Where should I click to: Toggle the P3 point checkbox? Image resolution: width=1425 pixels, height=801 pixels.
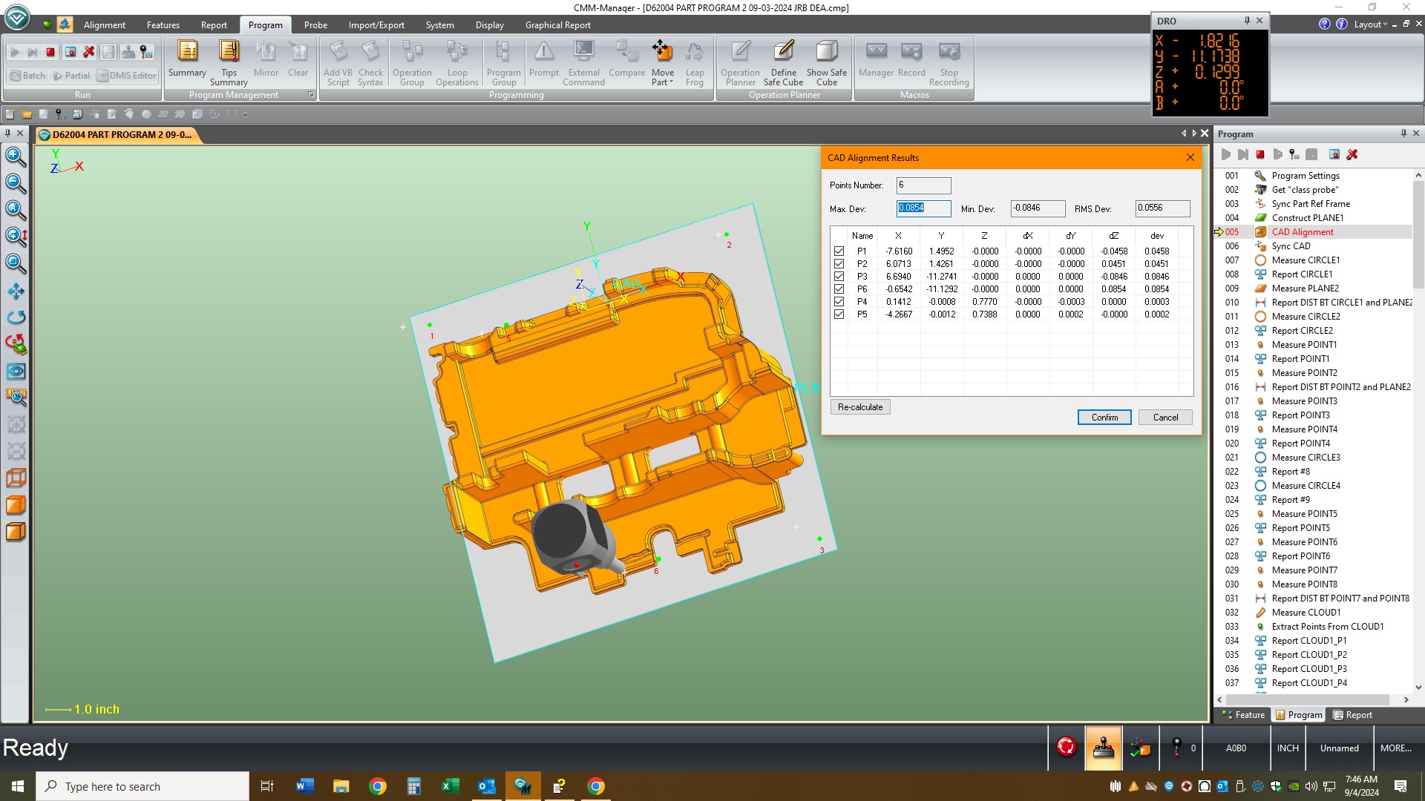(839, 277)
